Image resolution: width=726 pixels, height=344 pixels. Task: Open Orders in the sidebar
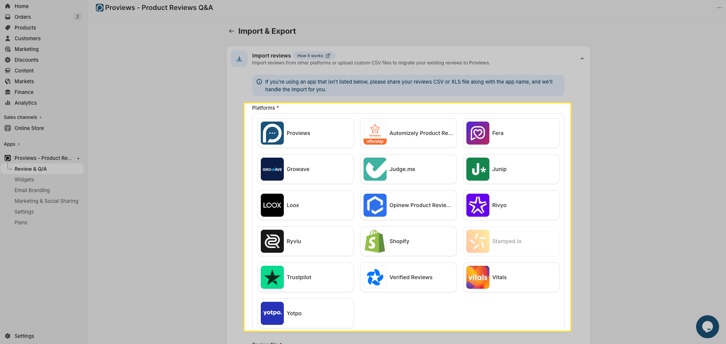click(23, 17)
